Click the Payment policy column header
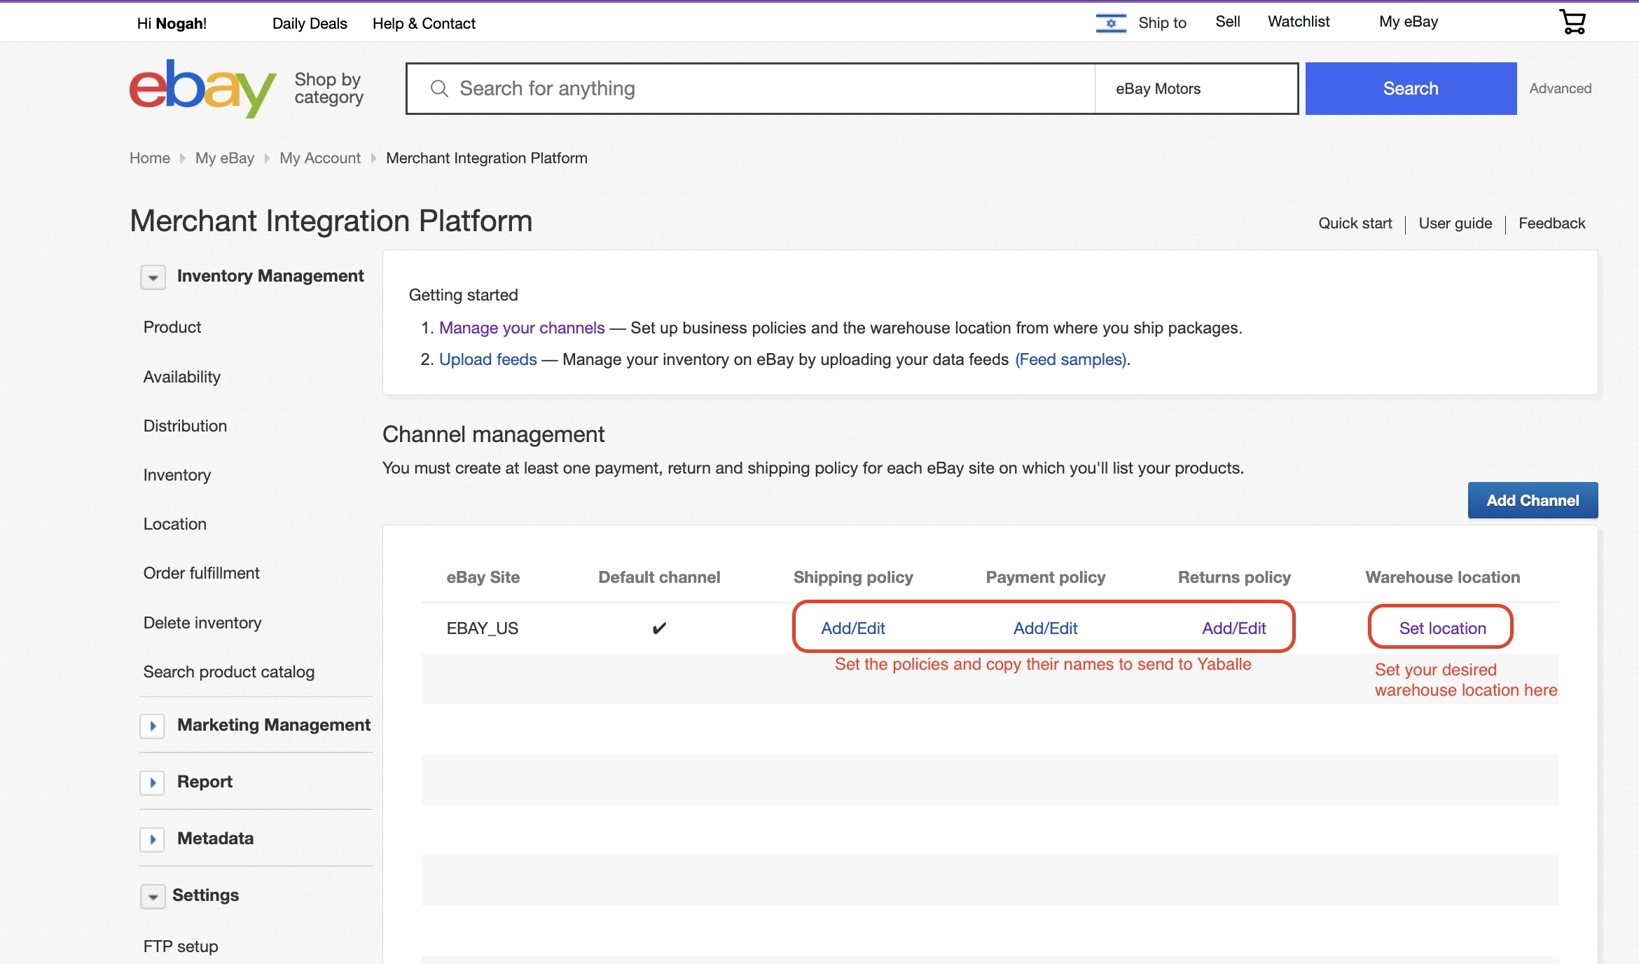The image size is (1639, 964). click(x=1046, y=577)
